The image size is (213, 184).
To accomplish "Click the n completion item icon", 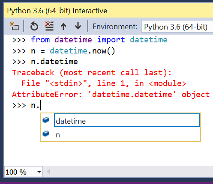I will tap(46, 134).
